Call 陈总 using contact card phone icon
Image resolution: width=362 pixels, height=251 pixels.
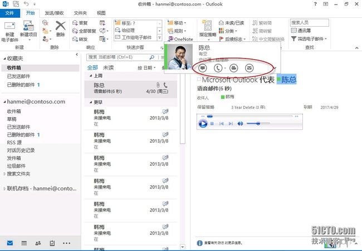[218, 68]
